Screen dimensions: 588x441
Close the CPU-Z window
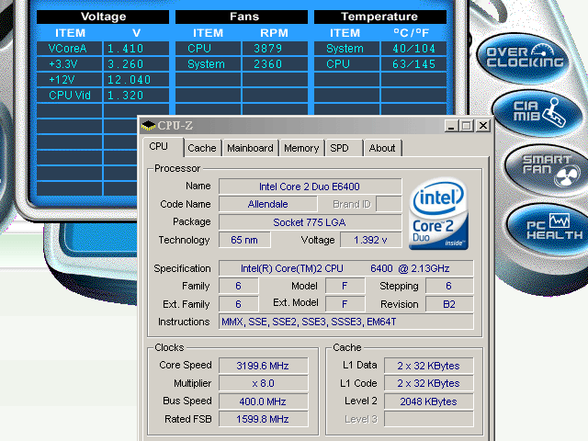coord(483,126)
